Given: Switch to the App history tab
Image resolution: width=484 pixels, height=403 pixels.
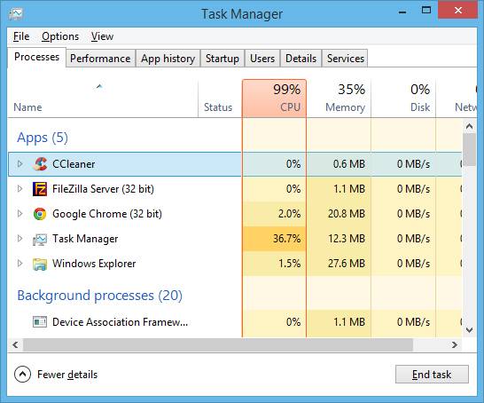Looking at the screenshot, I should [168, 59].
